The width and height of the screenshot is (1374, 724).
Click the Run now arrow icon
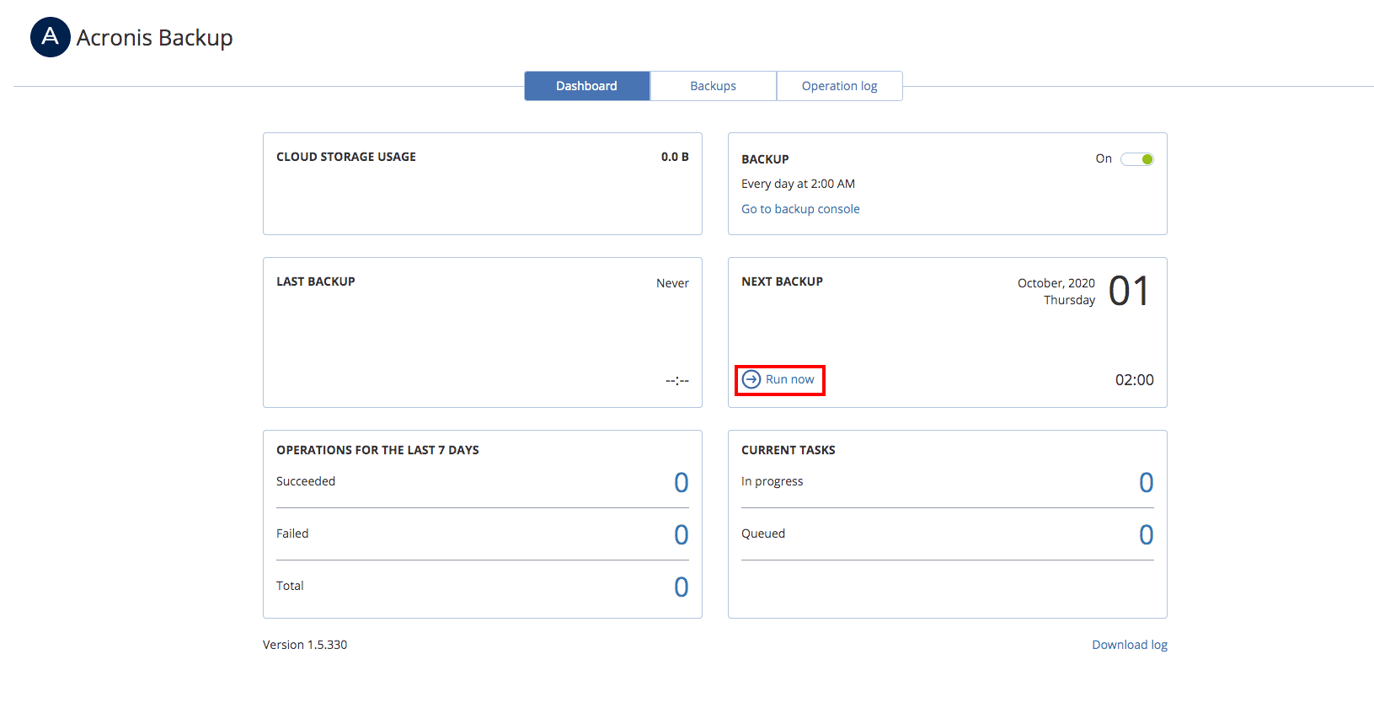(x=751, y=380)
